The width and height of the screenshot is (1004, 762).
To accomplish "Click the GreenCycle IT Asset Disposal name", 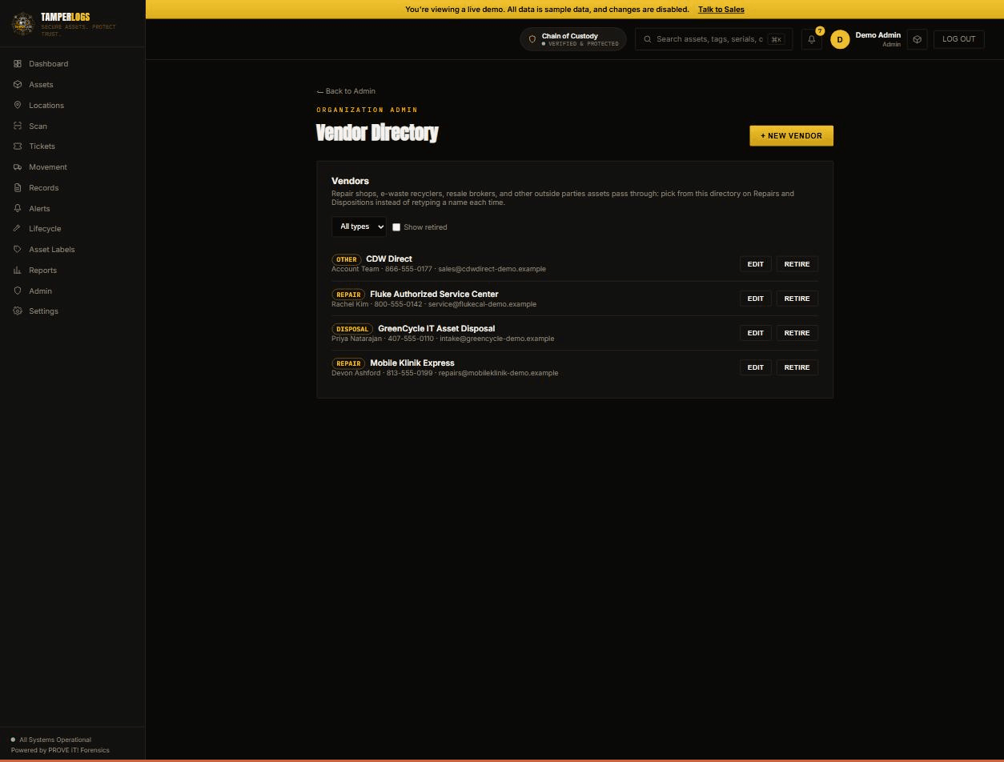I will [x=436, y=329].
